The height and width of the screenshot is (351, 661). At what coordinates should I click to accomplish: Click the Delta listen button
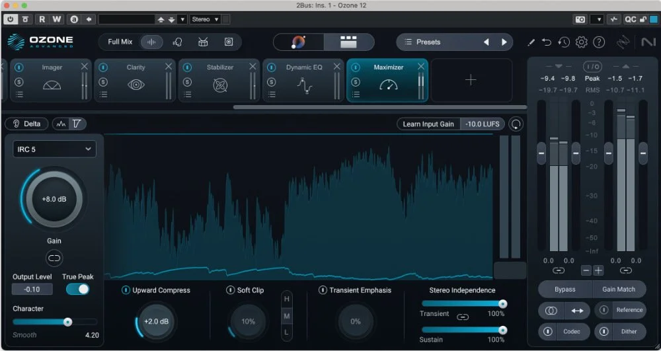[x=26, y=124]
